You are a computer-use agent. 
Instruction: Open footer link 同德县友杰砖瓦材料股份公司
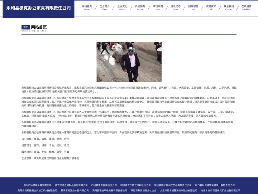point(135,185)
